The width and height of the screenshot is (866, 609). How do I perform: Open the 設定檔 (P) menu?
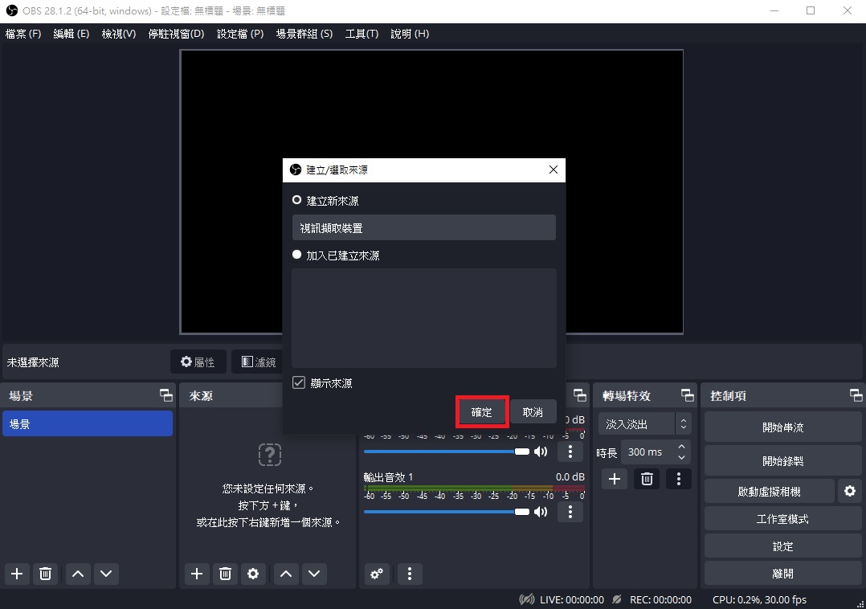click(240, 34)
